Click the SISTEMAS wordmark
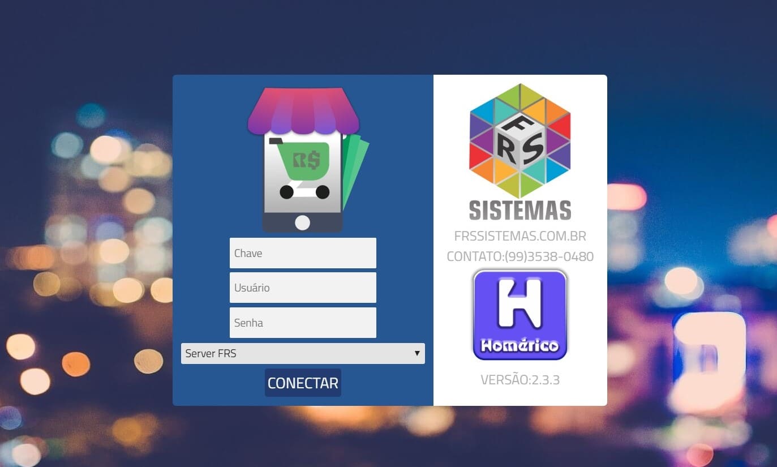This screenshot has height=467, width=777. 520,210
